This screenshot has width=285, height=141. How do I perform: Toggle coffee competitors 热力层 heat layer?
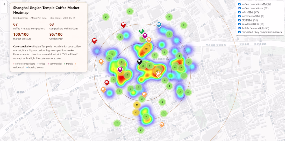pyautogui.click(x=240, y=4)
